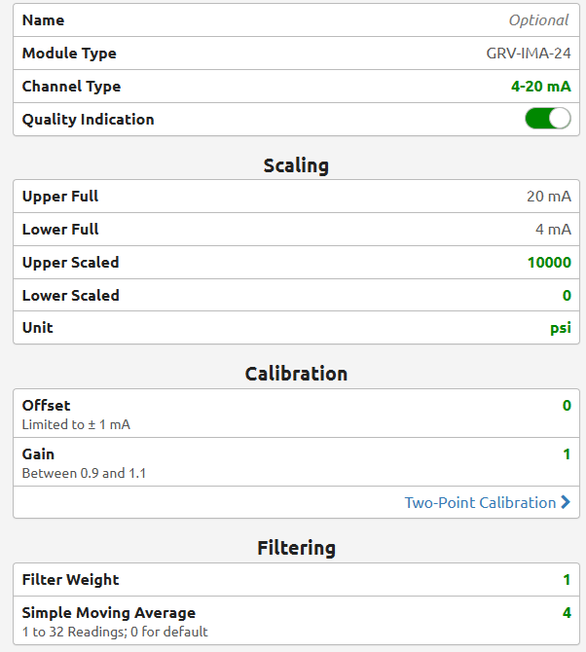Edit the calibration Gain value
The image size is (586, 652).
[567, 454]
